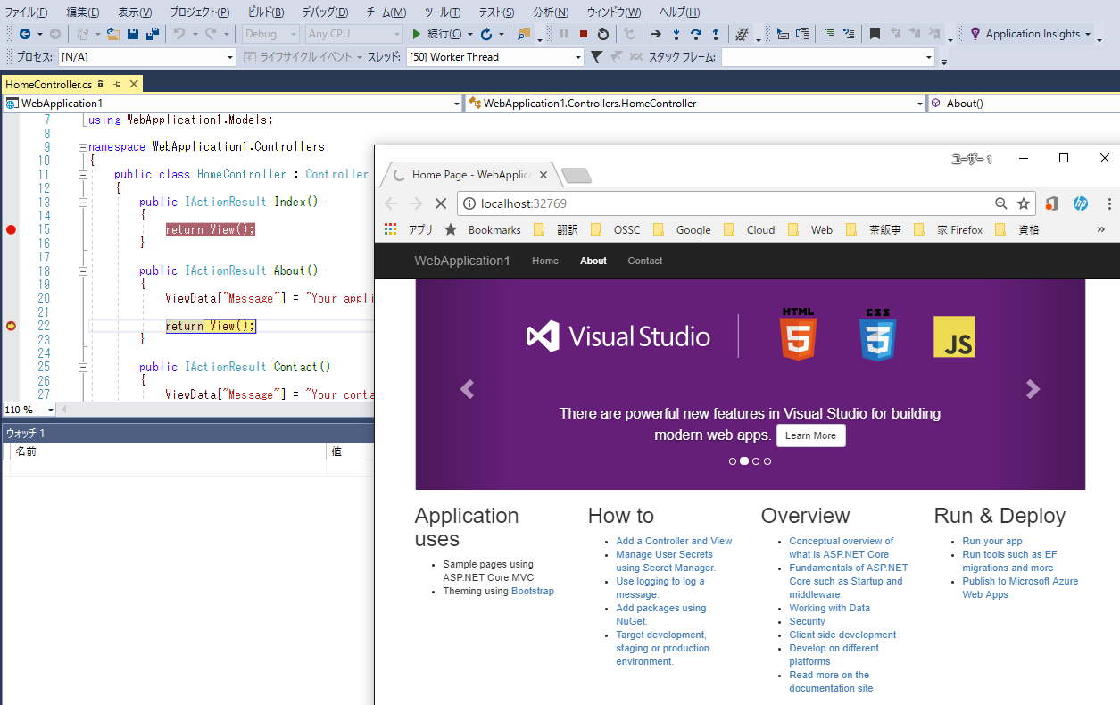This screenshot has height=705, width=1120.
Task: Click the Learn More button in the carousel
Action: pos(810,435)
